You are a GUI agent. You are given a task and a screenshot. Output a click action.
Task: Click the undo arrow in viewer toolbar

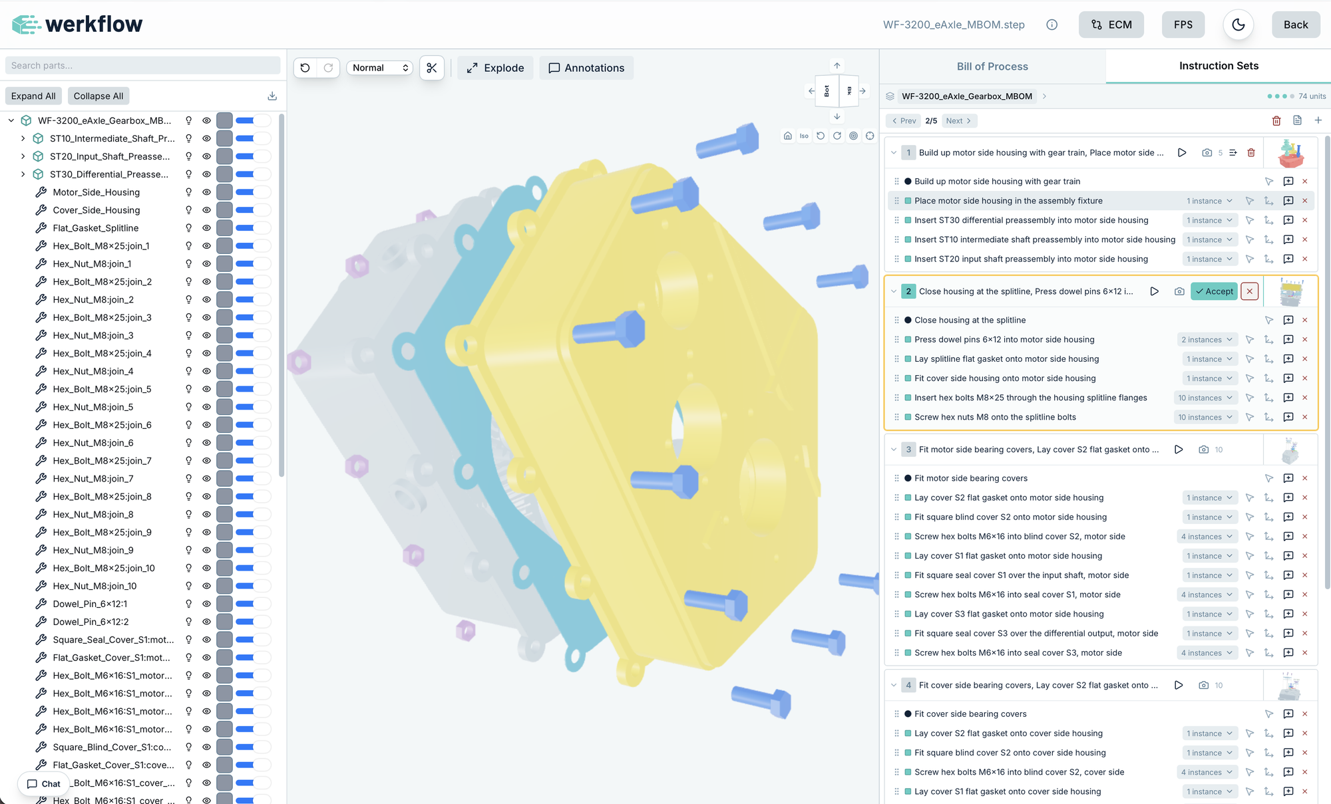(x=305, y=68)
